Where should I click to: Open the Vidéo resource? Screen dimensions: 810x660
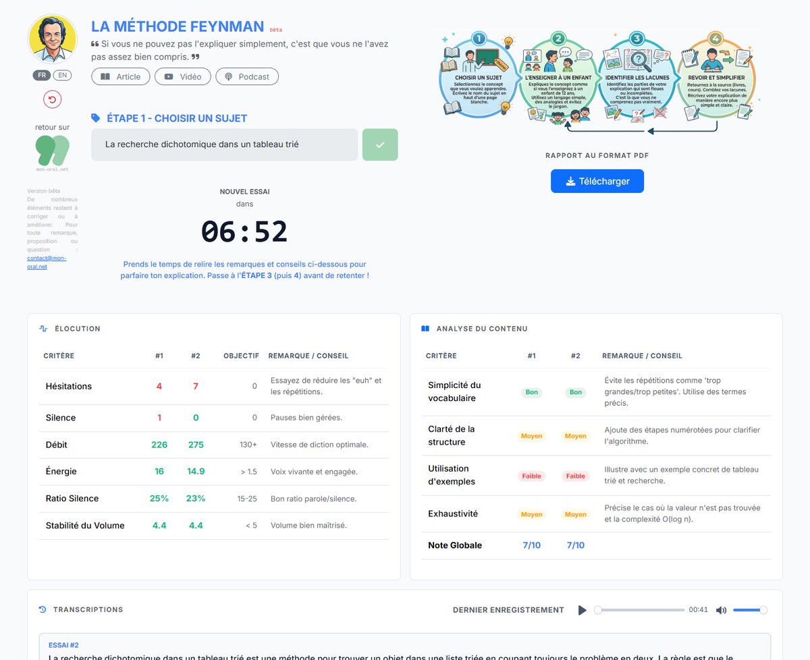(x=182, y=76)
